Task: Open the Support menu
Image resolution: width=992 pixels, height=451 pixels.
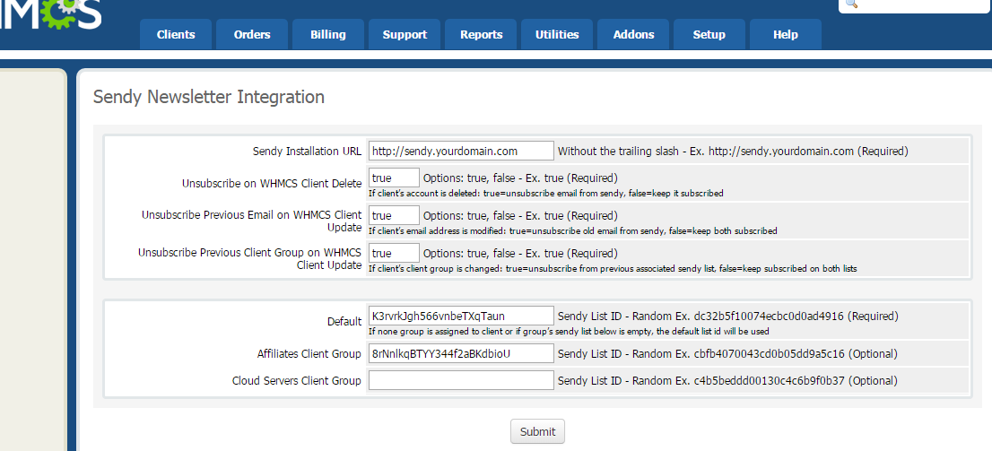Action: coord(405,35)
